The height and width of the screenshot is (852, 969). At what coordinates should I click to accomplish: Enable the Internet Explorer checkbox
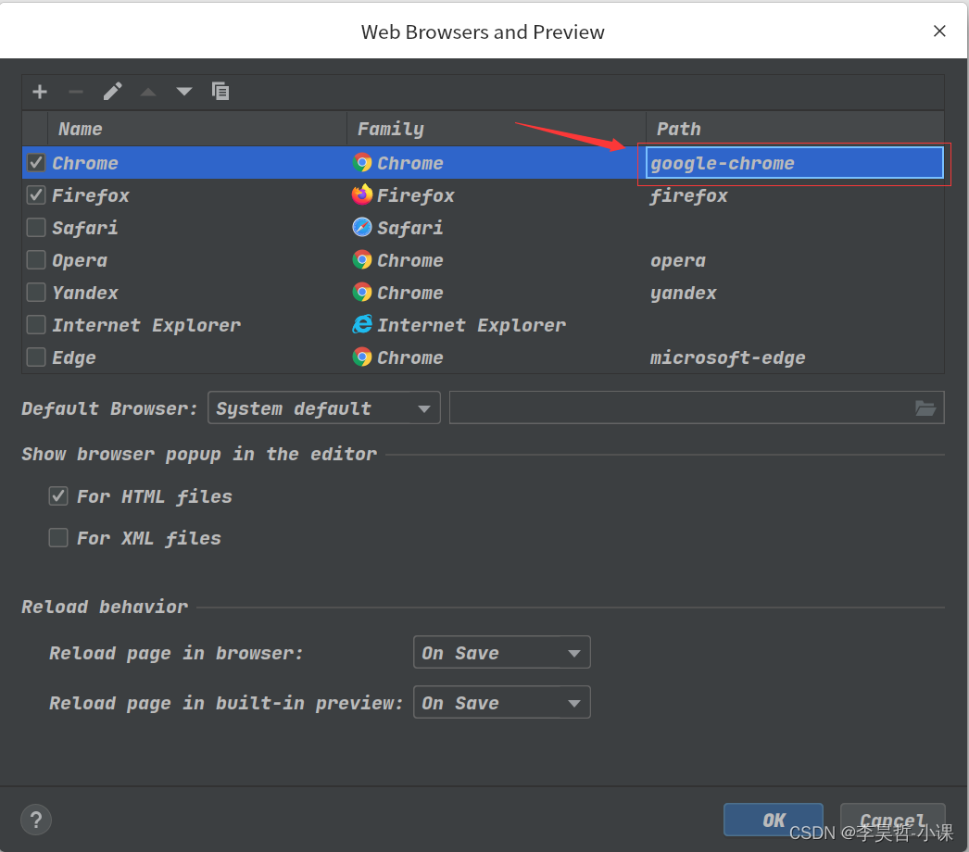(x=36, y=324)
